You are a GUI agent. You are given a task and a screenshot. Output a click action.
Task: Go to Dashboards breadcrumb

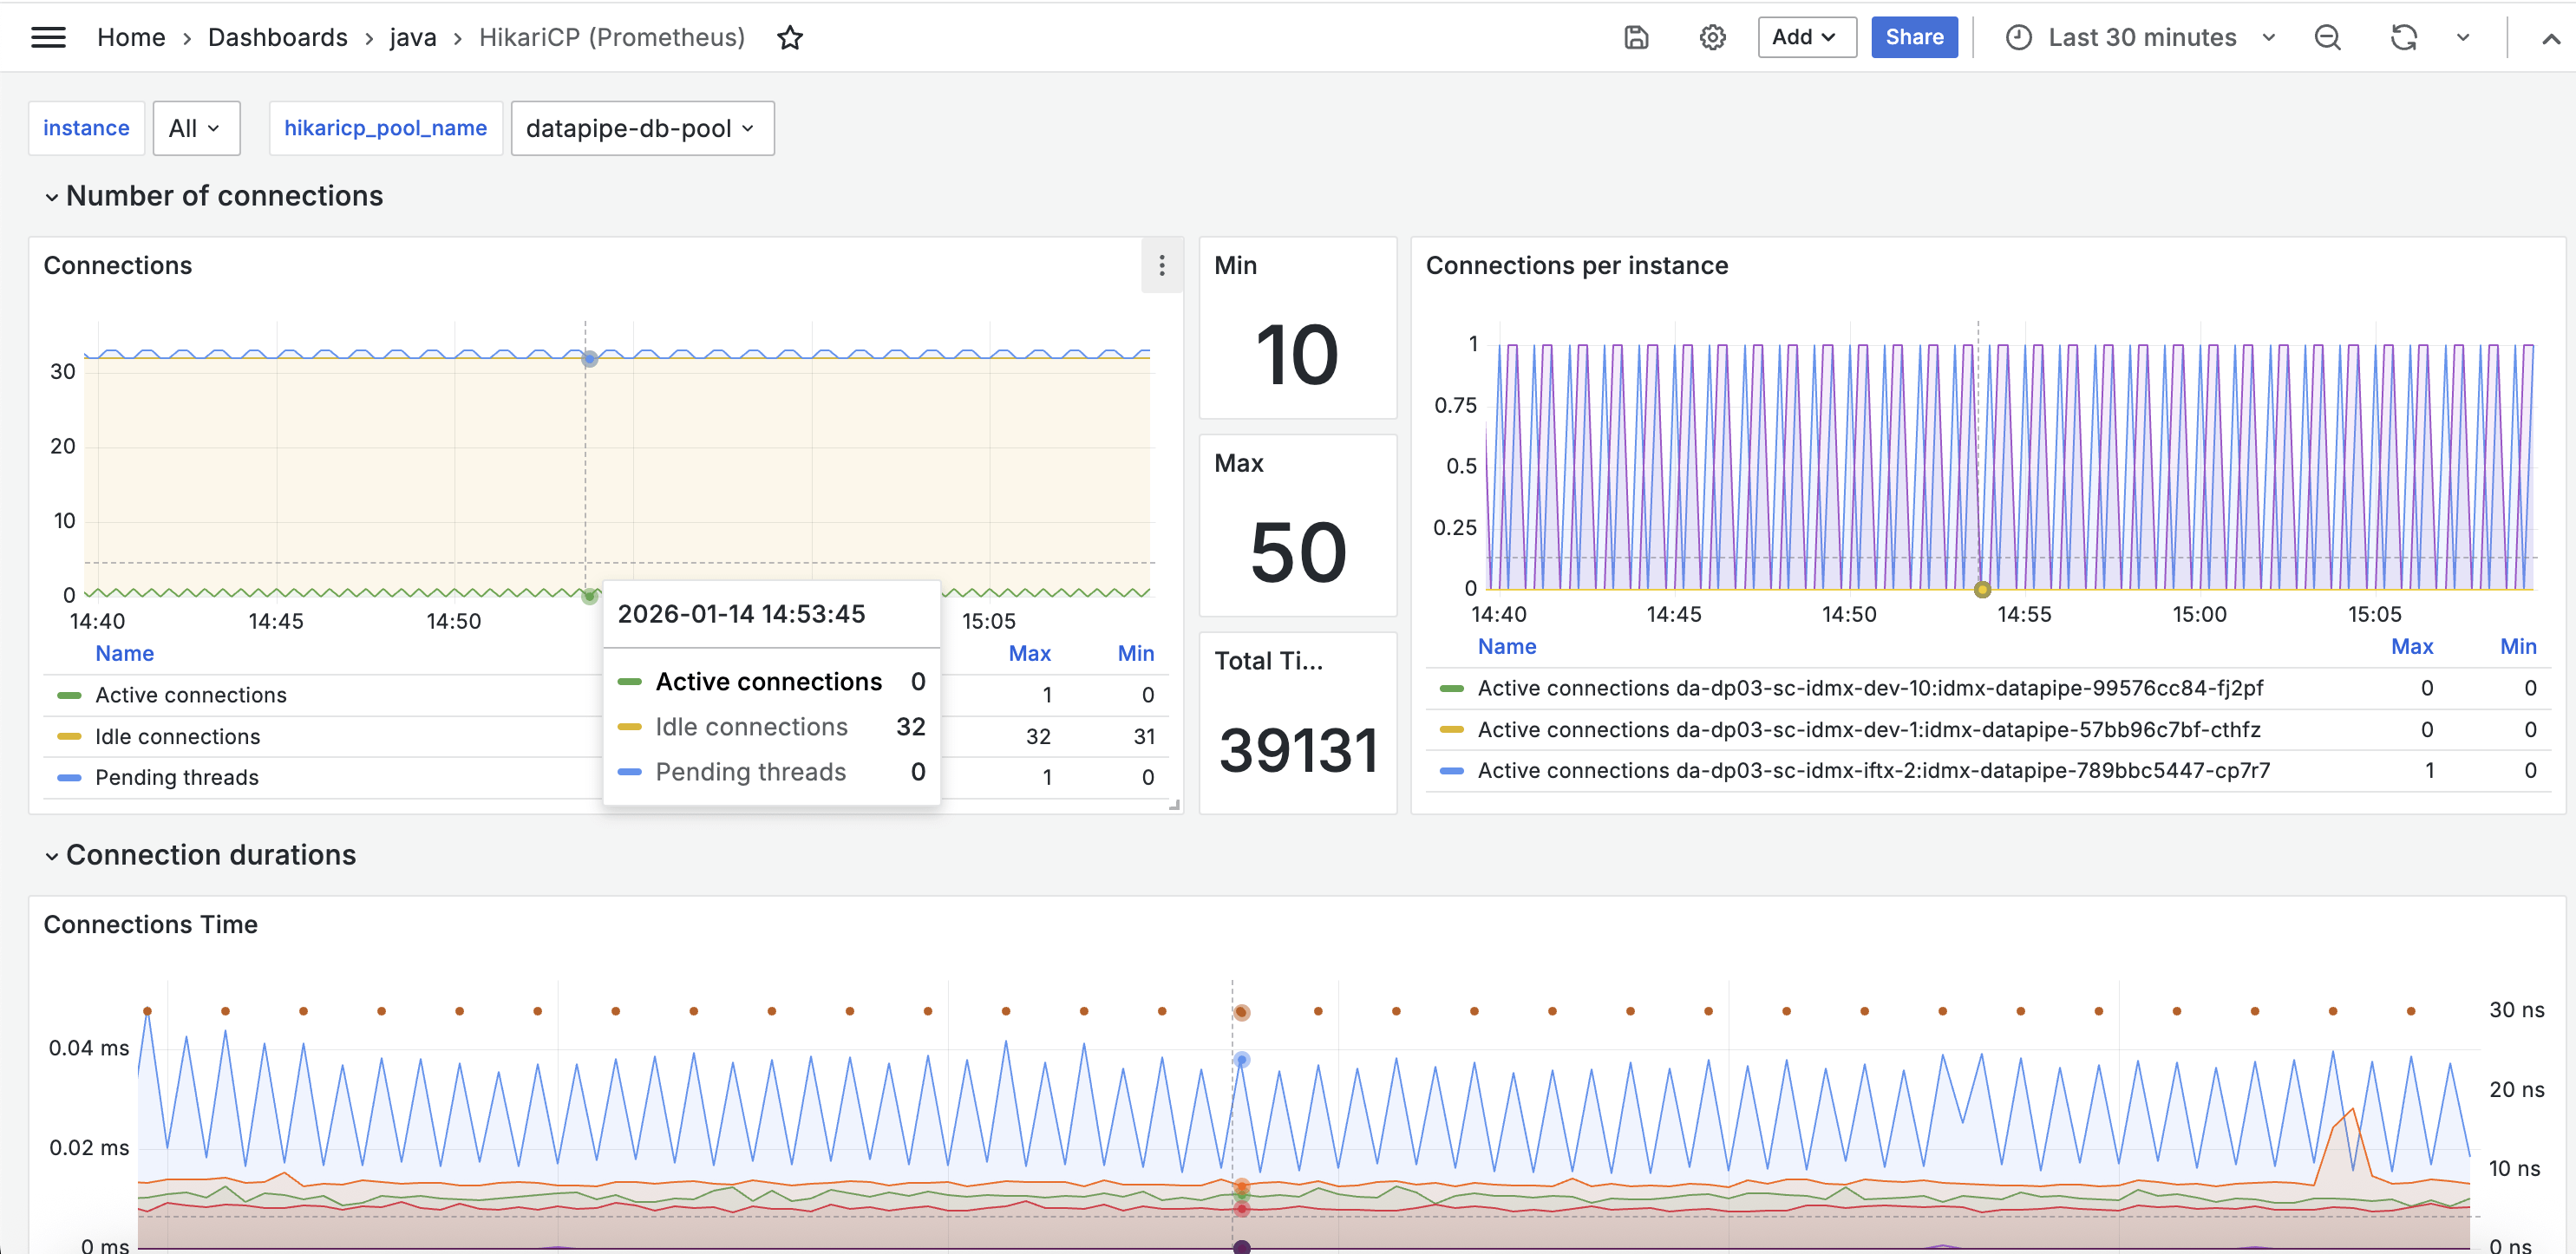(x=277, y=37)
